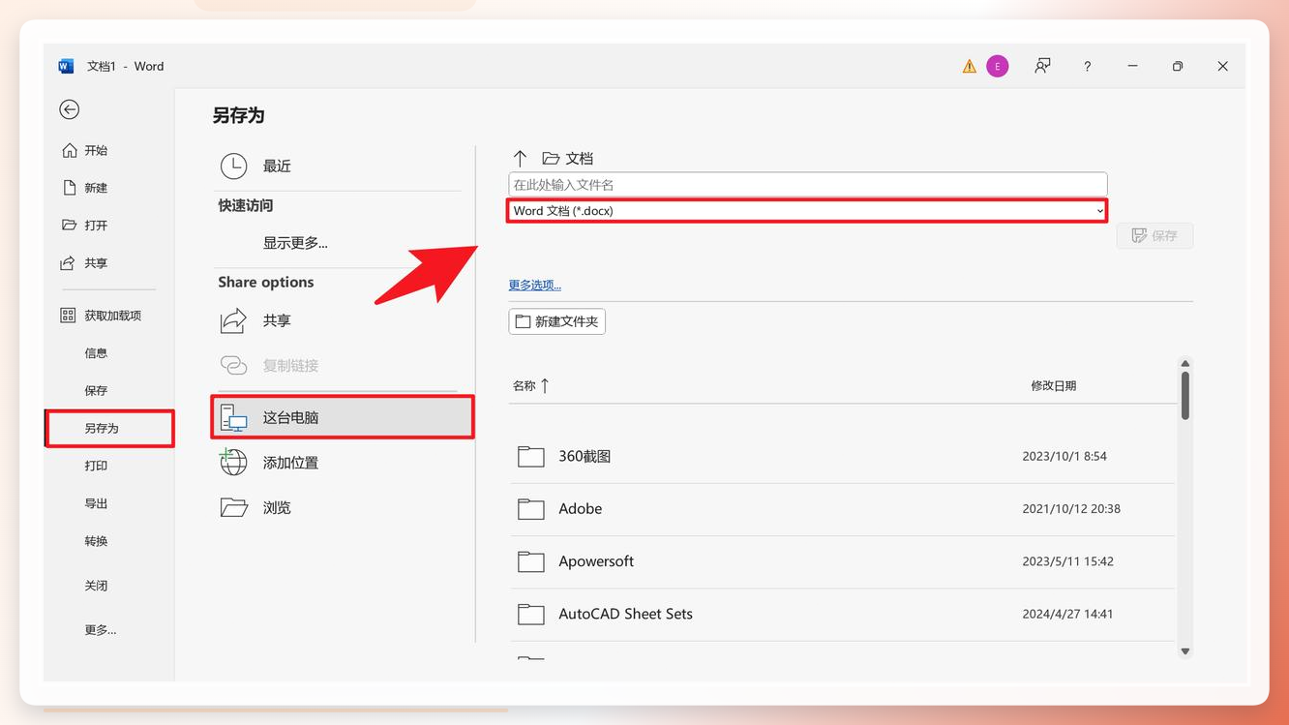Click the back arrow circle icon
This screenshot has width=1289, height=725.
coord(69,109)
